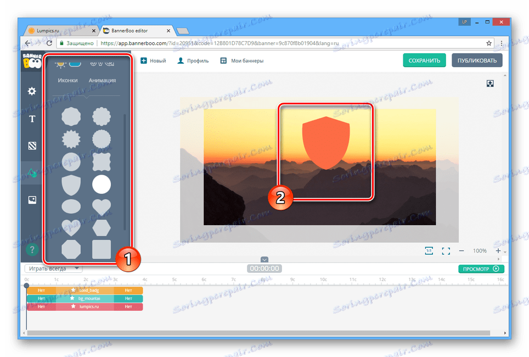The height and width of the screenshot is (357, 529).
Task: Click the sun and cloud icons thumbnail
Action: [69, 64]
